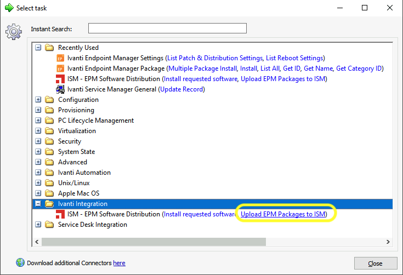Maximize the Select task window
Image resolution: width=403 pixels, height=275 pixels.
tap(365, 8)
